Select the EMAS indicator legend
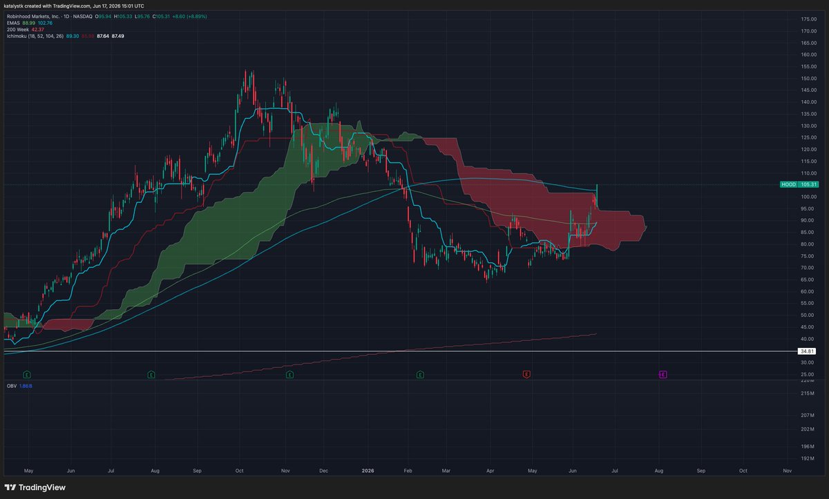The image size is (829, 499). (15, 23)
